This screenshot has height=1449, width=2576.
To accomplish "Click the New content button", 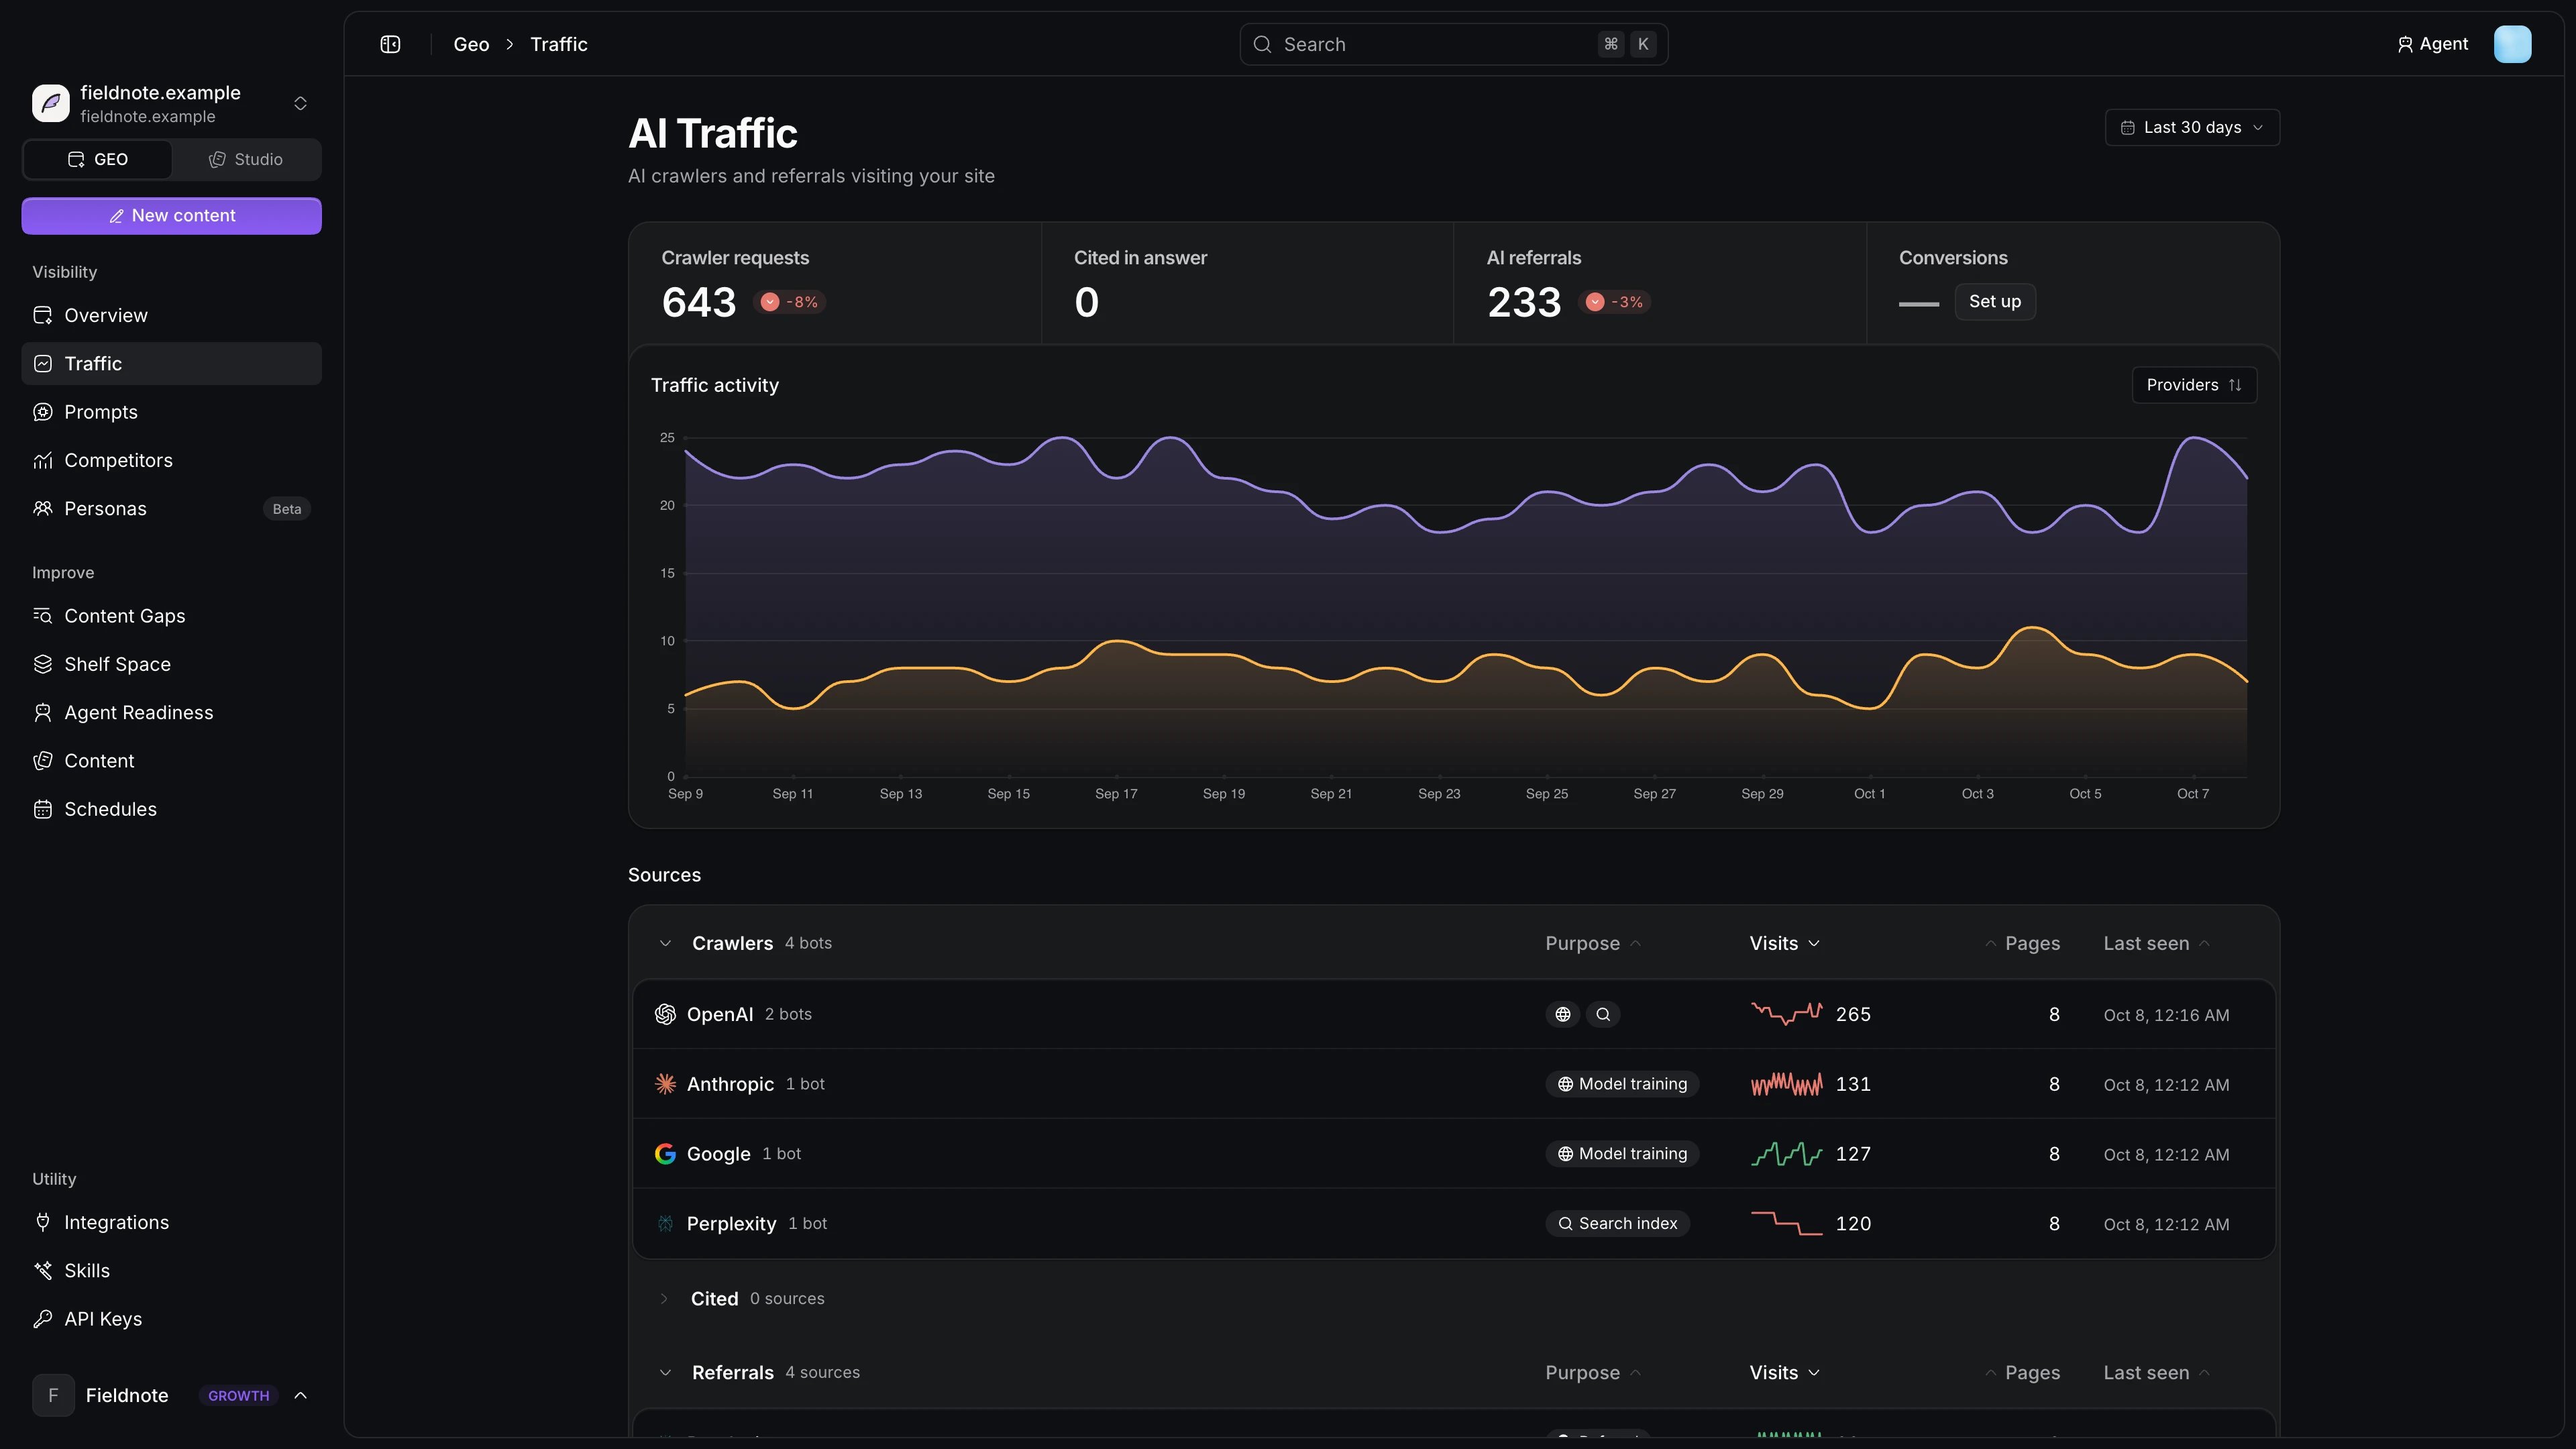I will click(x=171, y=216).
